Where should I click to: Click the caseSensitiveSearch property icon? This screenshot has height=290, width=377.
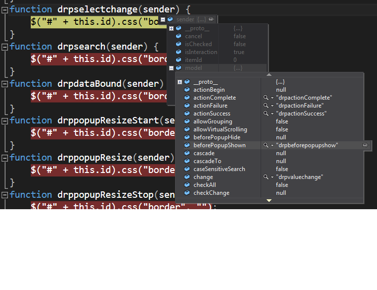(187, 169)
